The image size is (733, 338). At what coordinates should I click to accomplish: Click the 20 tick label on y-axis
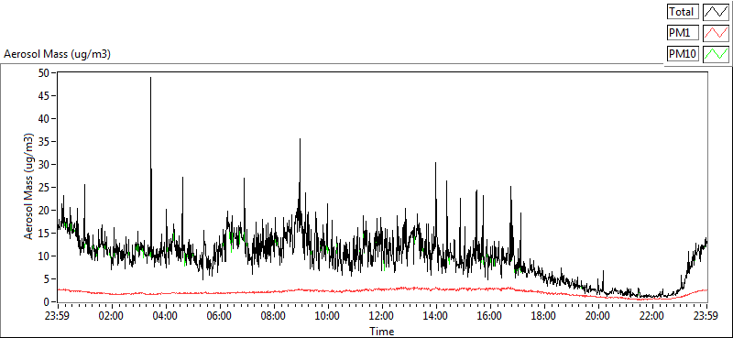(43, 211)
